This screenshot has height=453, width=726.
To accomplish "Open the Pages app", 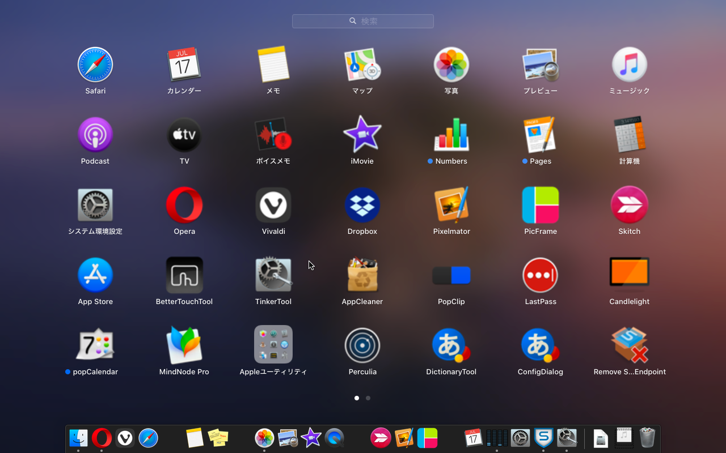I will 541,135.
